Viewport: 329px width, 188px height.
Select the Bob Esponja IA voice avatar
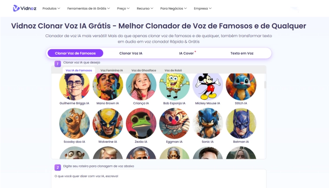point(174,86)
